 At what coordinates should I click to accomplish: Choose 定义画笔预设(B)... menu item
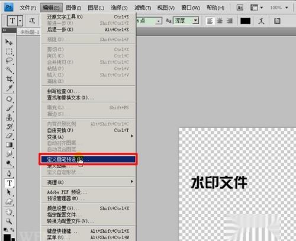click(88, 159)
